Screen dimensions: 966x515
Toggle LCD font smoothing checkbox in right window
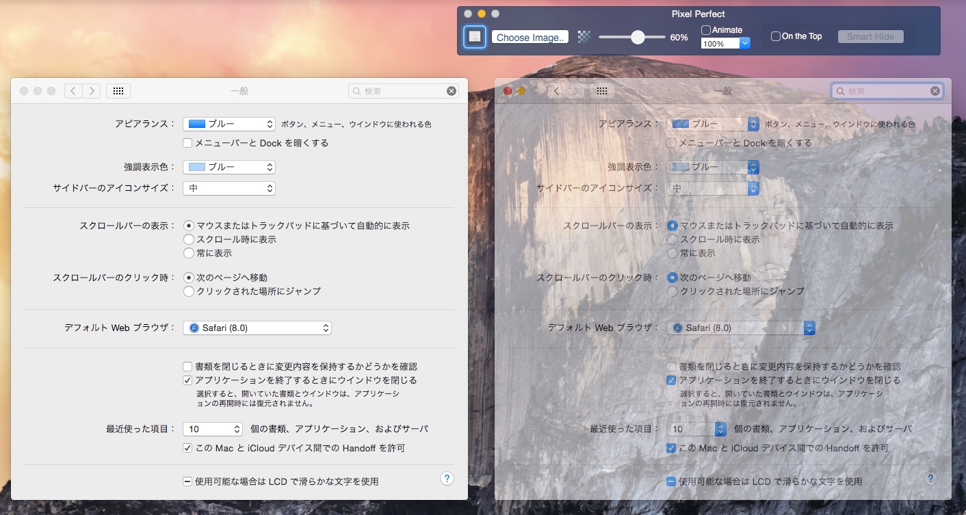(671, 481)
